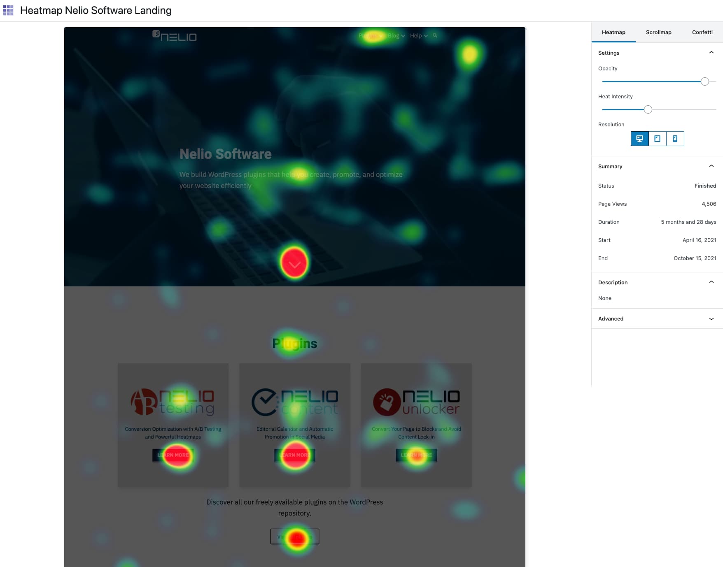Click the Nelio grid logo icon
The image size is (723, 567).
click(8, 10)
